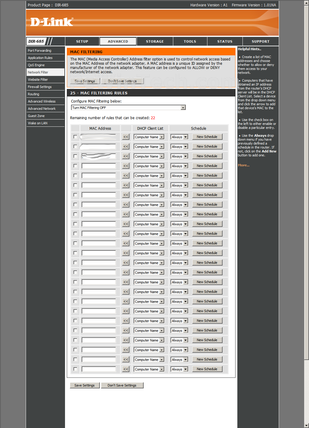Click the 'Product Page : DIR-685' text
The height and width of the screenshot is (428, 309).
click(x=48, y=5)
